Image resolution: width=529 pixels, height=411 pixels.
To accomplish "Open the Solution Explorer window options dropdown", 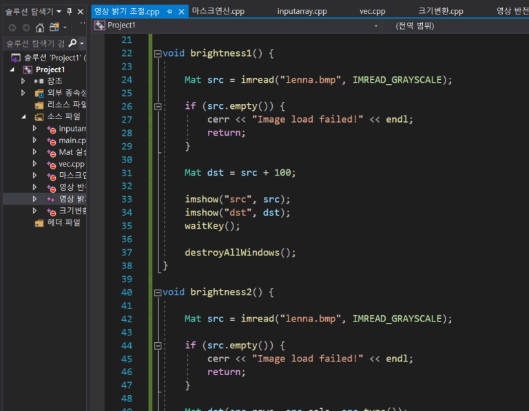I will pos(59,12).
